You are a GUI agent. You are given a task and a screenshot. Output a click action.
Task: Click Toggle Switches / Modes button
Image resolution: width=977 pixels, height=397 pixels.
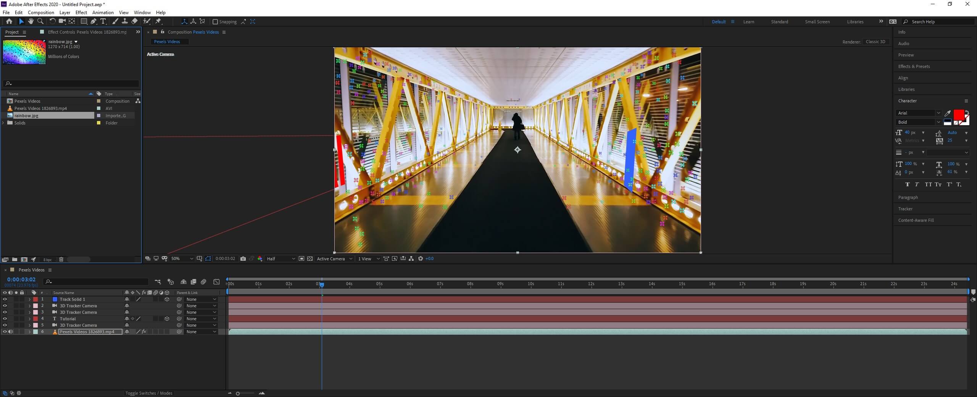coord(149,393)
